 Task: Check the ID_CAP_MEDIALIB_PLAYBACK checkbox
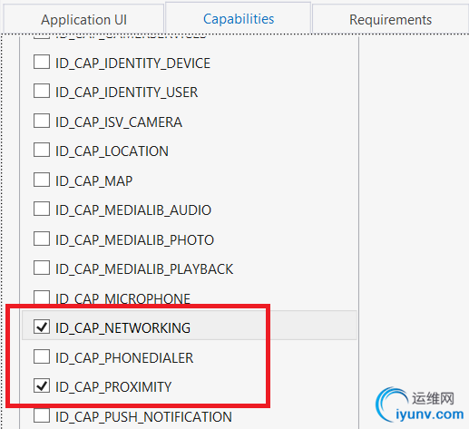click(x=42, y=268)
